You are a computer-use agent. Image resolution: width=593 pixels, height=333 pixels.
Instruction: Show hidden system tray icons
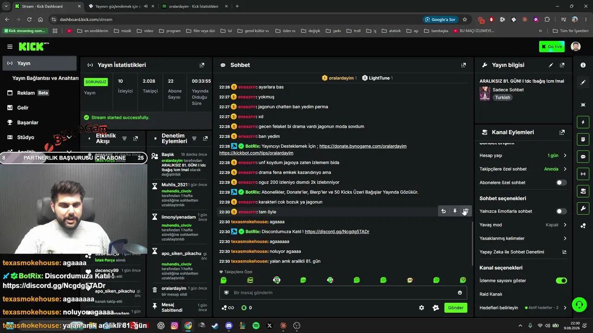[x=520, y=326]
